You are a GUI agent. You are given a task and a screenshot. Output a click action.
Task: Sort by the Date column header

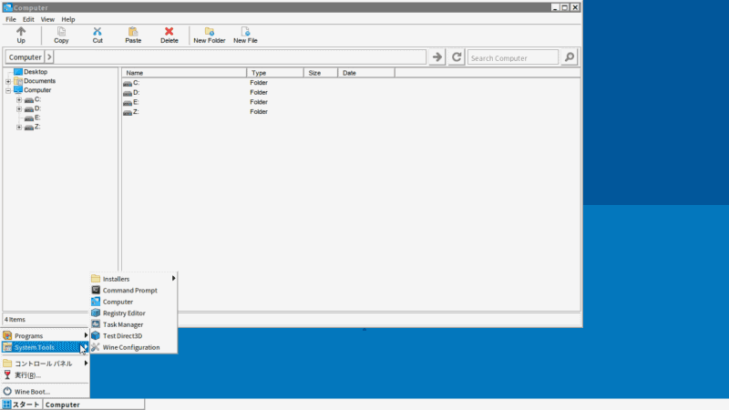366,73
